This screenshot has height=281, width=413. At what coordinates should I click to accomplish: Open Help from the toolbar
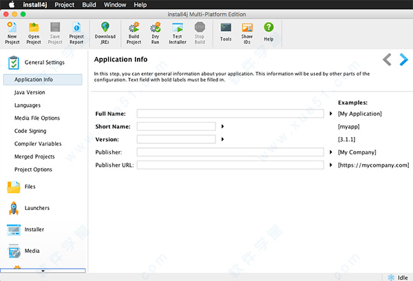tap(268, 27)
